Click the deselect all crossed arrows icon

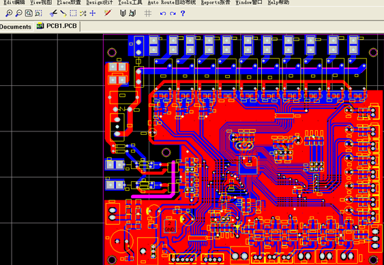(x=83, y=13)
